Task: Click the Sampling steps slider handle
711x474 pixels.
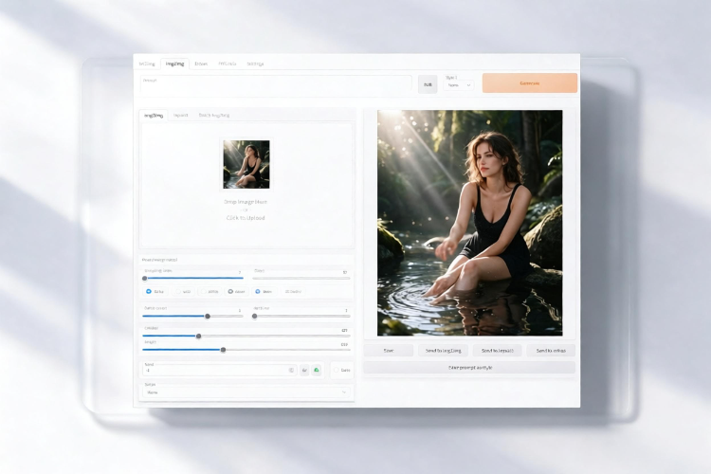Action: tap(145, 278)
